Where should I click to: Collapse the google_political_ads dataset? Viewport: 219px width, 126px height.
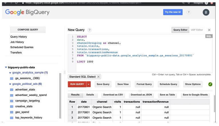point(10,84)
